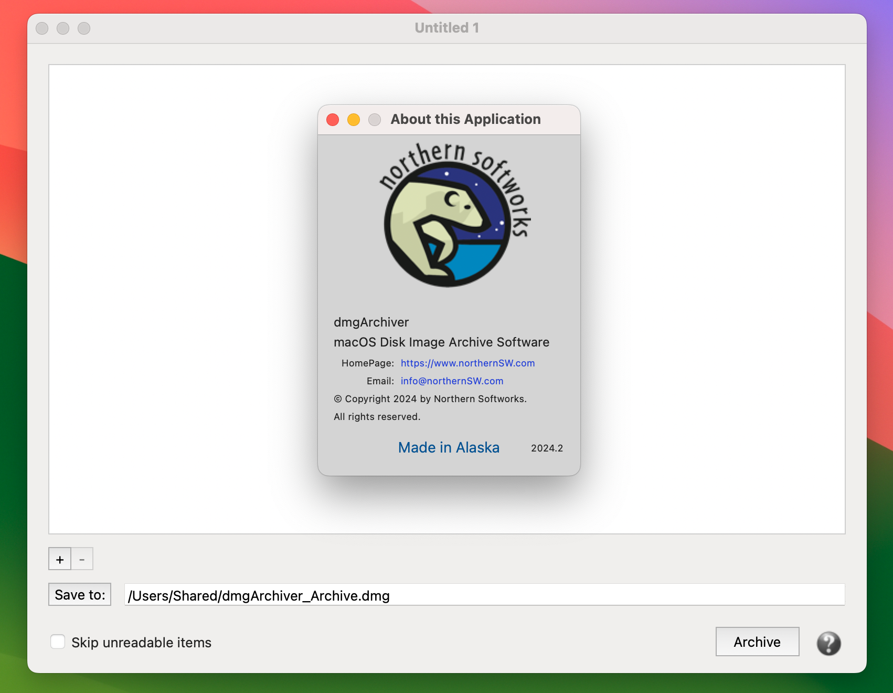Enable Skip unreadable items checkbox
This screenshot has width=893, height=693.
58,642
